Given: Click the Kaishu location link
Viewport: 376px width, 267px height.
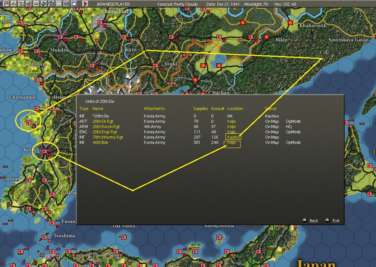Looking at the screenshot, I should [x=233, y=137].
